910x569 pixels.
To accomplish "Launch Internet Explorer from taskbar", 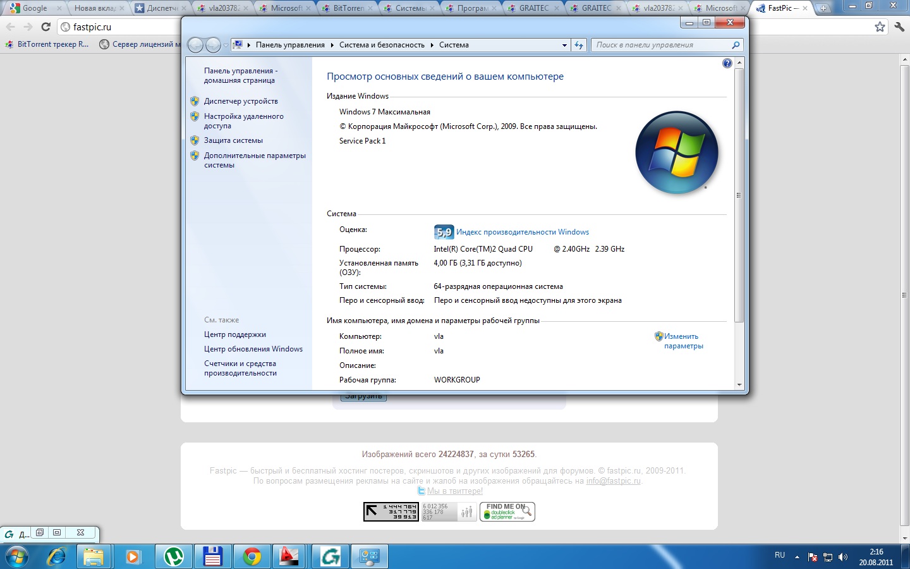I will pyautogui.click(x=57, y=556).
